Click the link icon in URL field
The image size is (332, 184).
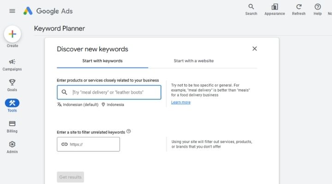click(x=65, y=144)
